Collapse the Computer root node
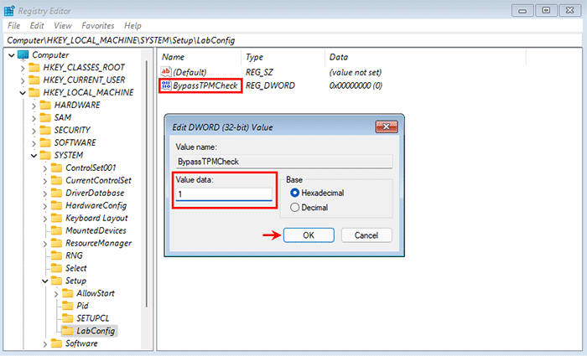 [12, 55]
